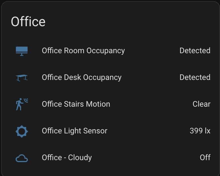Open Office Desk Occupancy entity details
The height and width of the screenshot is (176, 220).
[82, 77]
